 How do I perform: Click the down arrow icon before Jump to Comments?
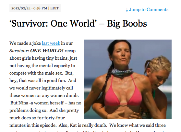(x=127, y=10)
